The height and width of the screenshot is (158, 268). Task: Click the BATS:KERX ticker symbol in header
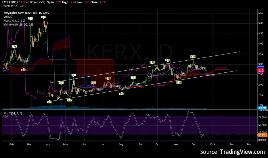click(9, 2)
